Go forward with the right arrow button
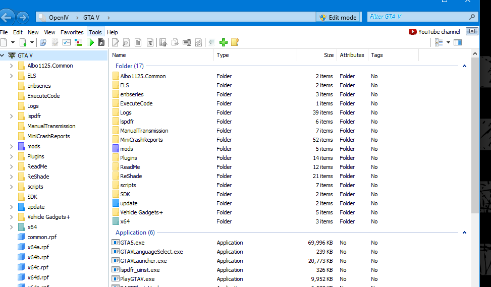 tap(23, 18)
